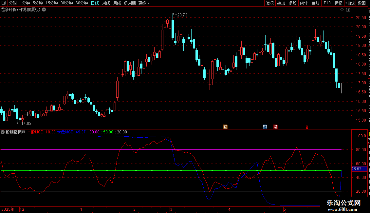Click the 财 financial report marker

[x=265, y=127]
